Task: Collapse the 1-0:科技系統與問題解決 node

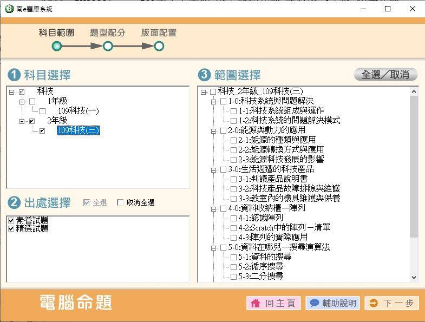Action: click(214, 102)
